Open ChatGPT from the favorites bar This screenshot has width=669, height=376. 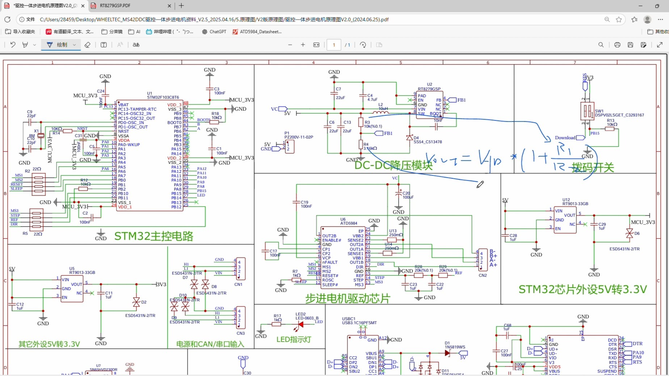(214, 32)
